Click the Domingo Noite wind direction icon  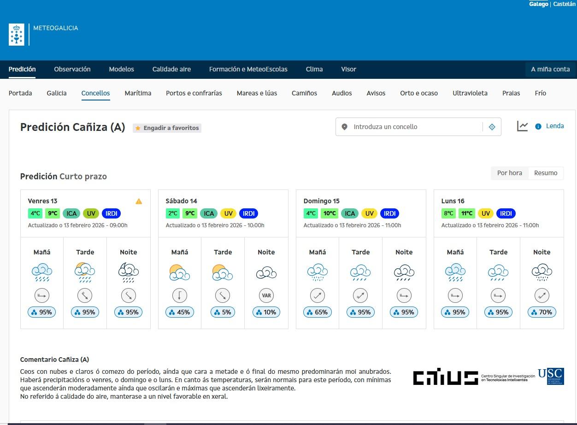[404, 295]
